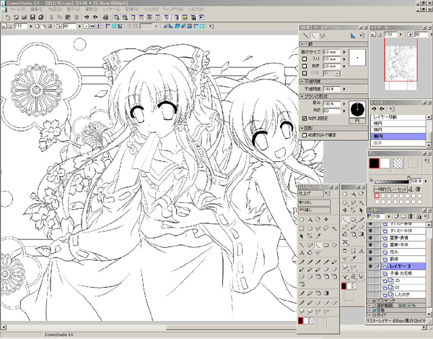The height and width of the screenshot is (339, 433).
Task: Show layer 25 via its visibility box
Action: [370, 280]
